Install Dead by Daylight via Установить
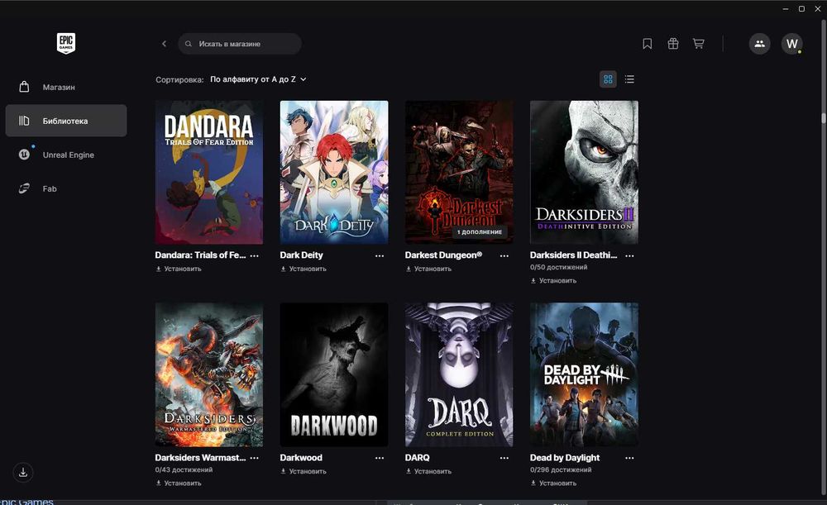This screenshot has width=827, height=505. [553, 484]
